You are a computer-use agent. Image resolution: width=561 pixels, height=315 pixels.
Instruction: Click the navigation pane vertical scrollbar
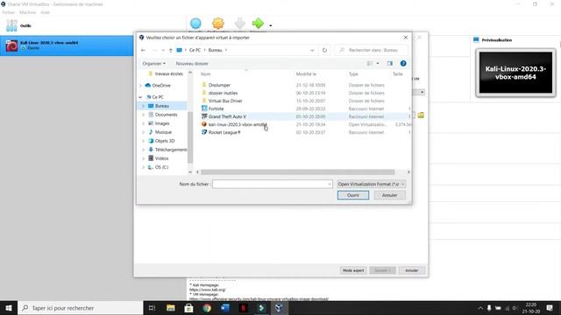tap(190, 137)
